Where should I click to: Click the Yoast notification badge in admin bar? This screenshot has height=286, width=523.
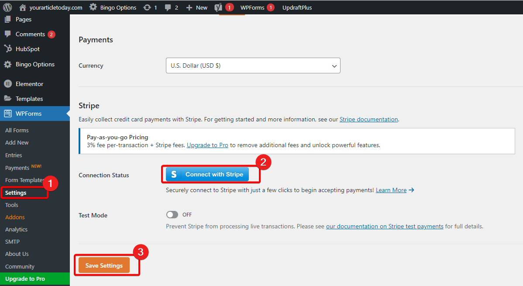pos(230,7)
